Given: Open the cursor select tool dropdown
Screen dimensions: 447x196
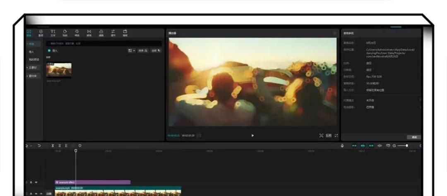Looking at the screenshot, I should (x=28, y=146).
